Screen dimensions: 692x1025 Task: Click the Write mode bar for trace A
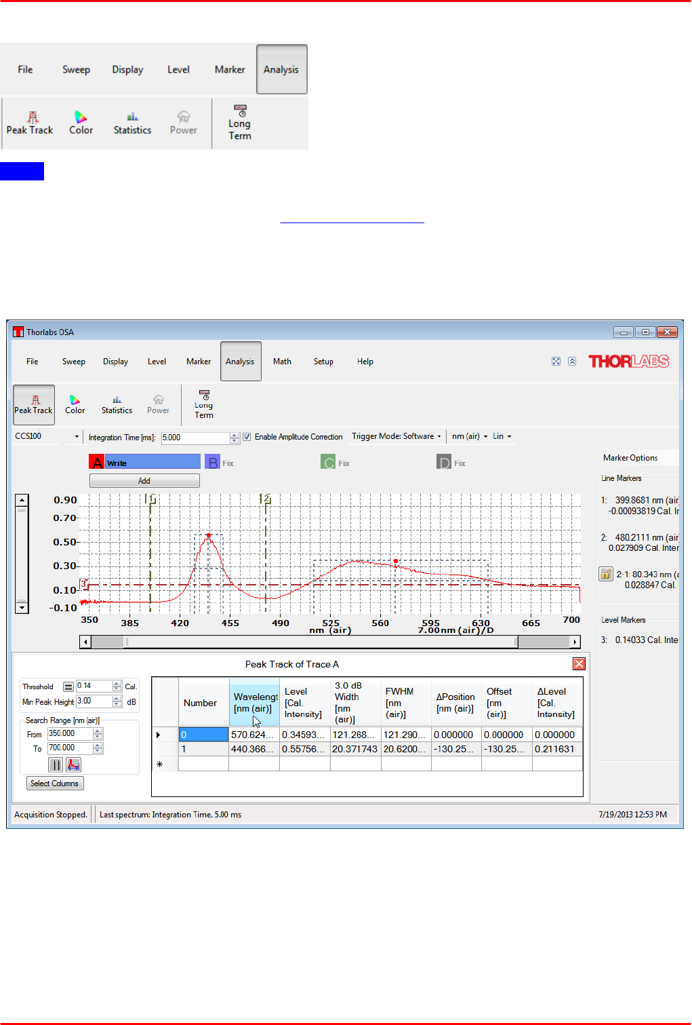click(x=152, y=462)
